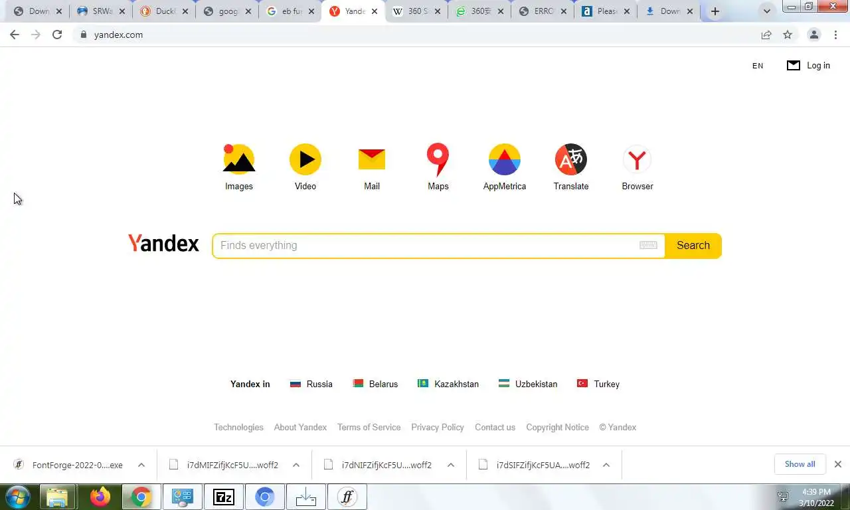Click the yellow Search button
The image size is (850, 510).
[693, 246]
